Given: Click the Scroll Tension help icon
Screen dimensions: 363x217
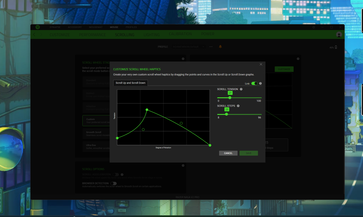Looking at the screenshot, I should (x=241, y=89).
